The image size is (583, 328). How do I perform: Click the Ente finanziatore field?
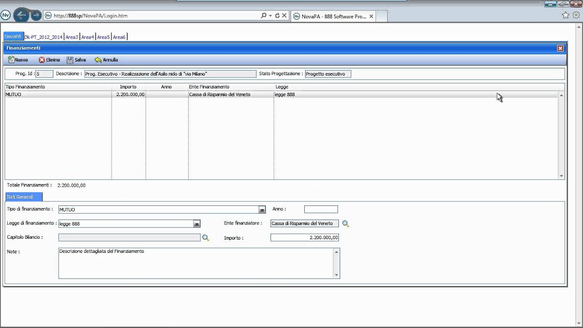tap(305, 223)
